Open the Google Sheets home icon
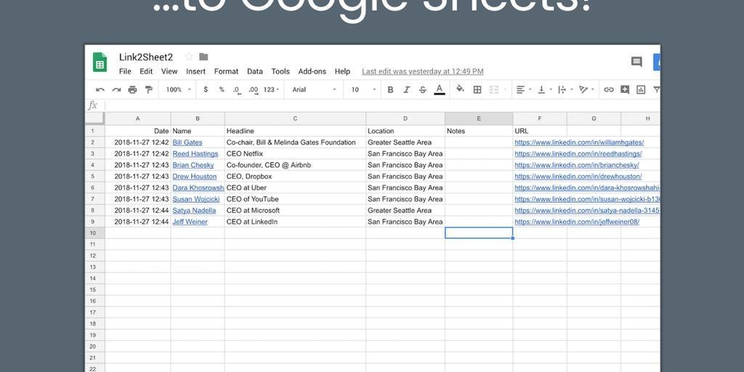744x372 pixels. click(100, 62)
